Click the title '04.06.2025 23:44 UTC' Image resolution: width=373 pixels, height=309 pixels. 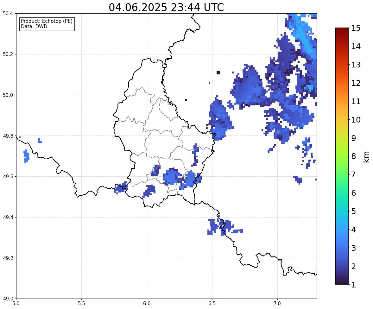click(166, 7)
